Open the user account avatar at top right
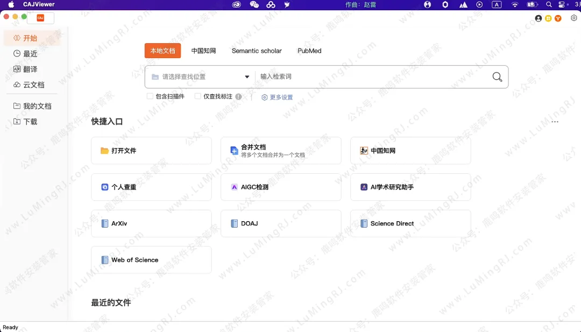 538,18
